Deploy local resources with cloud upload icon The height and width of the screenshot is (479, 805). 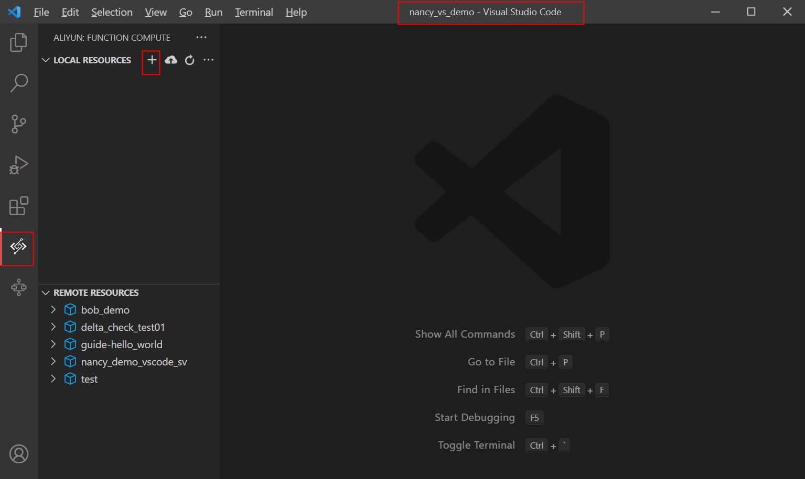[171, 60]
